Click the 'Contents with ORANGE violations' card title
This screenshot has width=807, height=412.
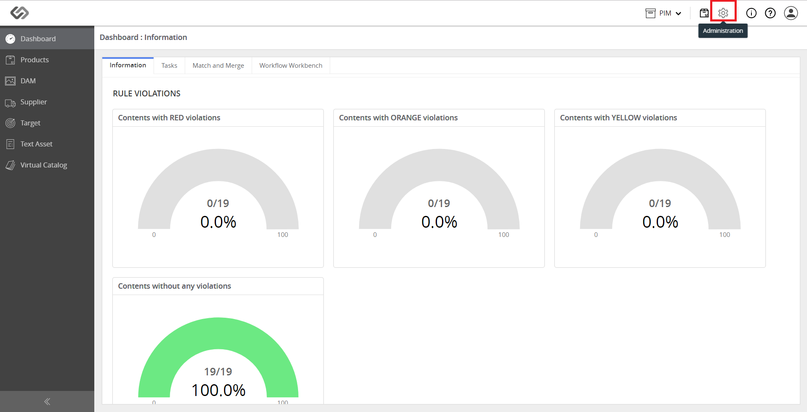click(x=398, y=118)
